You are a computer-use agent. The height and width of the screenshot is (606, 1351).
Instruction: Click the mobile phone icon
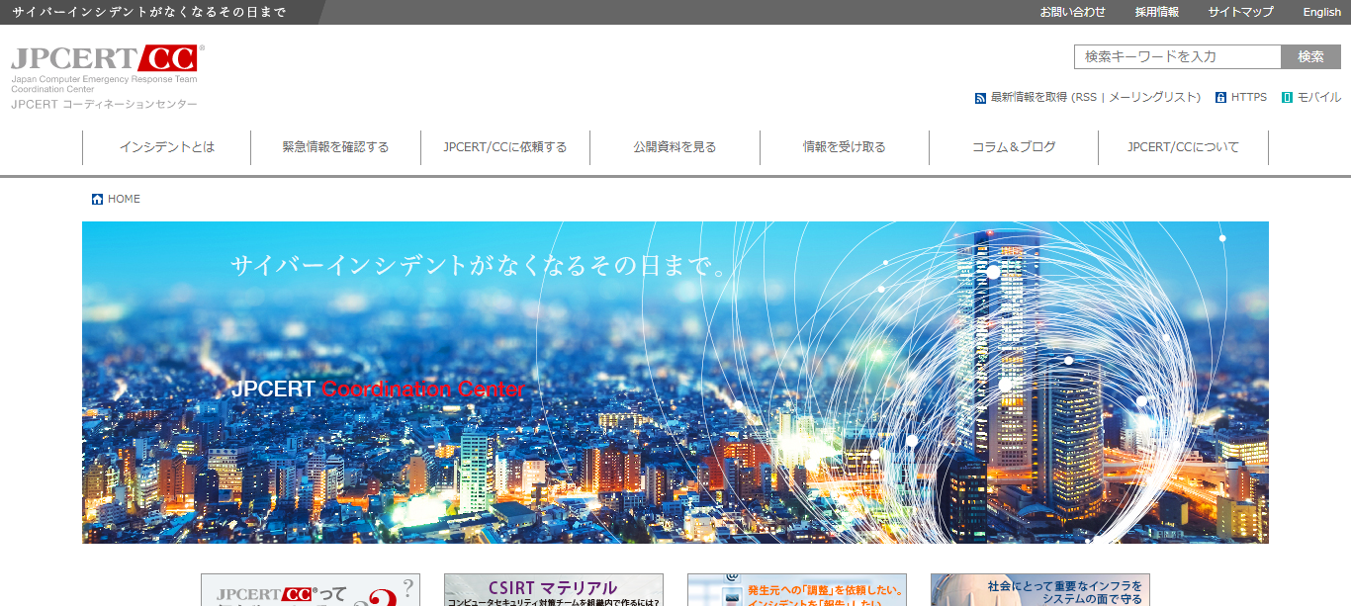tap(1287, 98)
